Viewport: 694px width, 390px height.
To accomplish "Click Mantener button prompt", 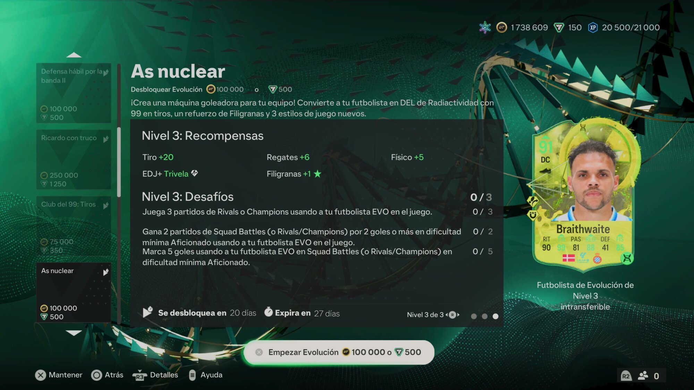I will [x=59, y=375].
